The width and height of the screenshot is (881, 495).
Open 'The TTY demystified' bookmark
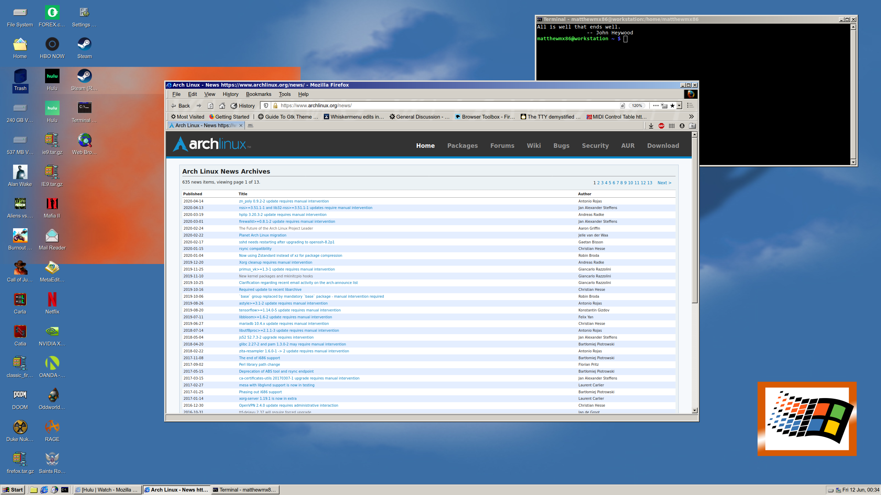click(550, 117)
